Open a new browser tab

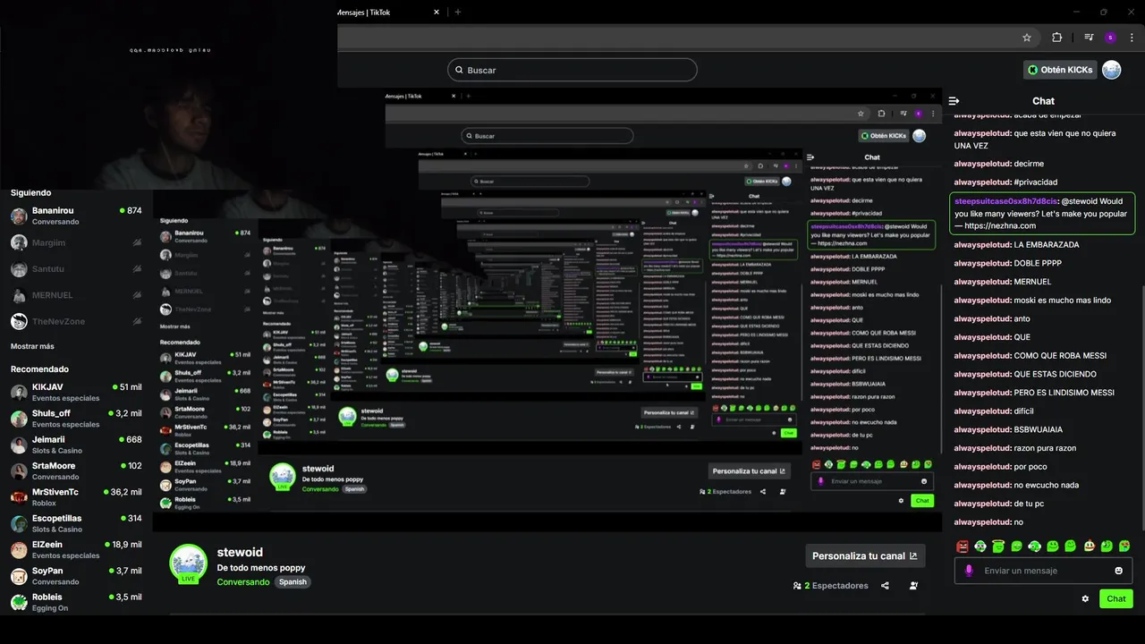tap(458, 12)
